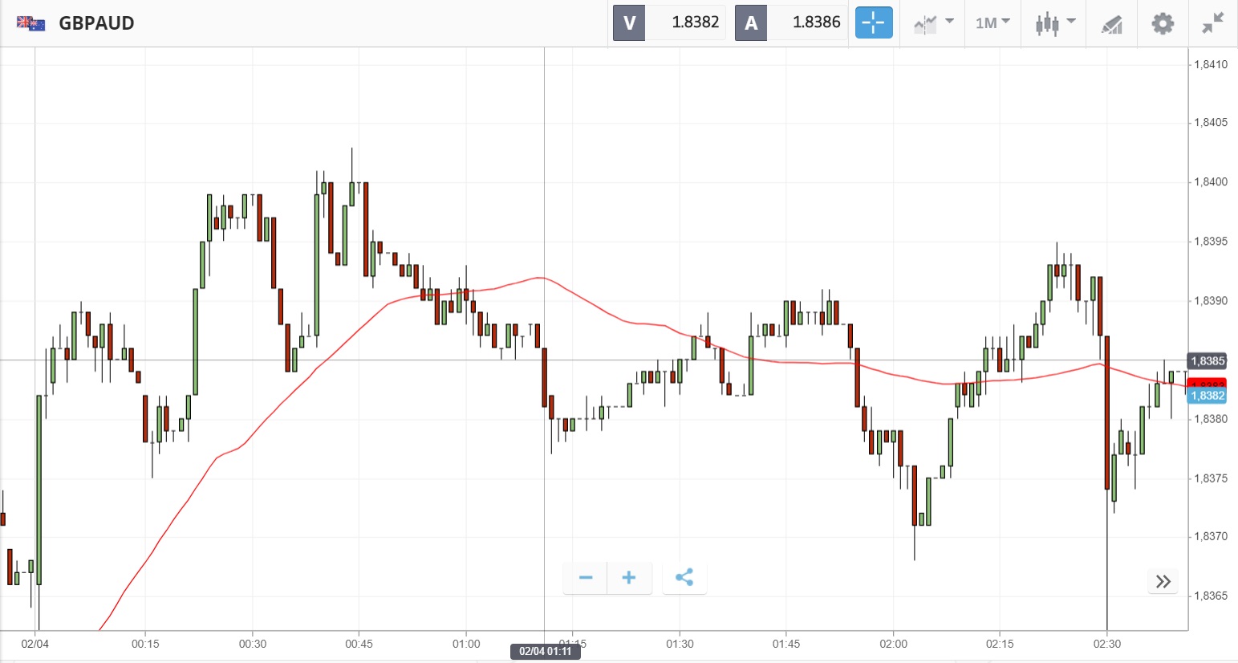Click the collapse chart arrows icon
Image resolution: width=1238 pixels, height=663 pixels.
point(1212,23)
